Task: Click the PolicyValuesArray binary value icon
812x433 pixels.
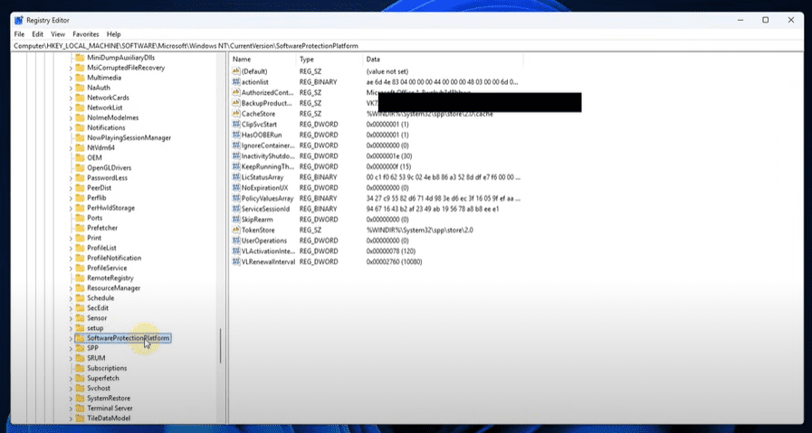Action: point(236,198)
